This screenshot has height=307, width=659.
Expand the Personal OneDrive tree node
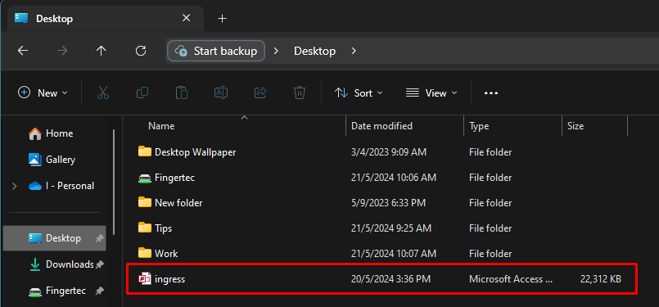pos(15,186)
